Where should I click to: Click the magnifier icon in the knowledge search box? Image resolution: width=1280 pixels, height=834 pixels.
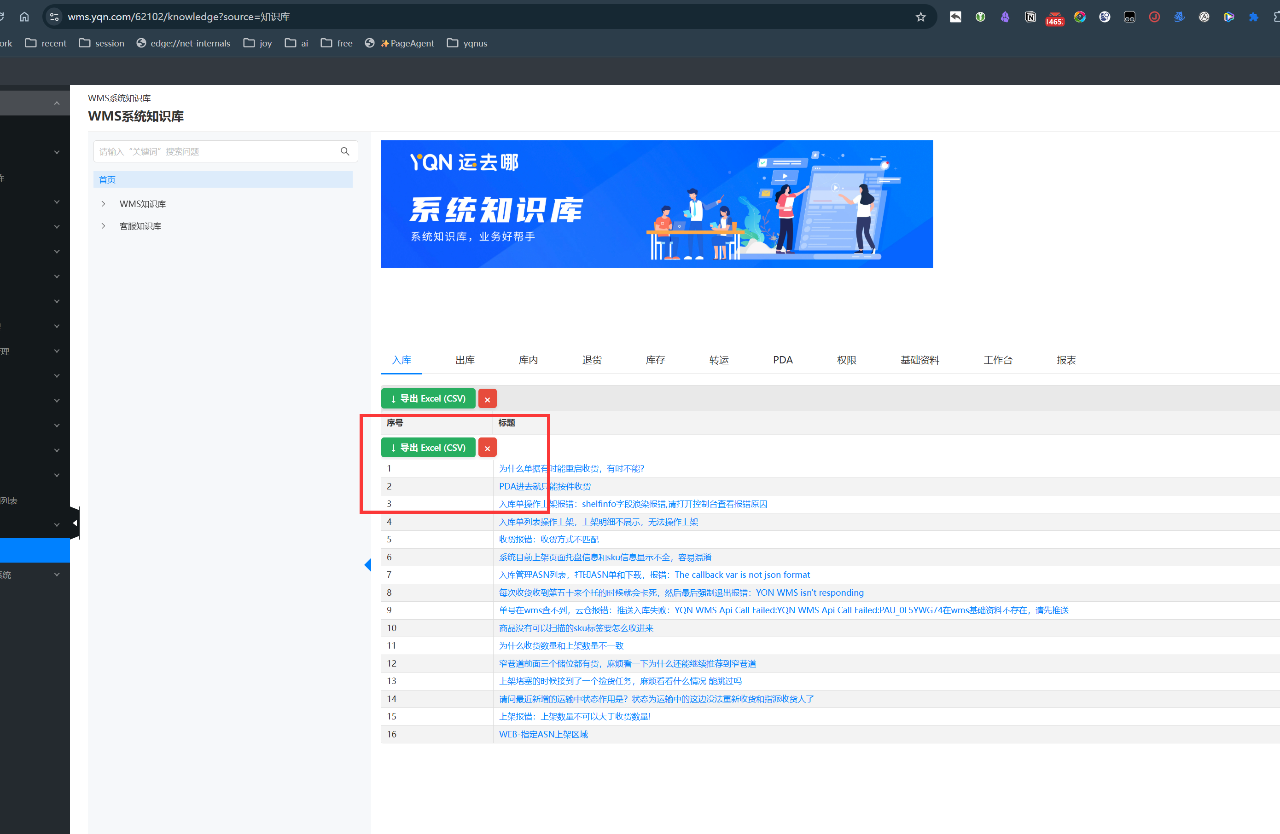click(345, 151)
